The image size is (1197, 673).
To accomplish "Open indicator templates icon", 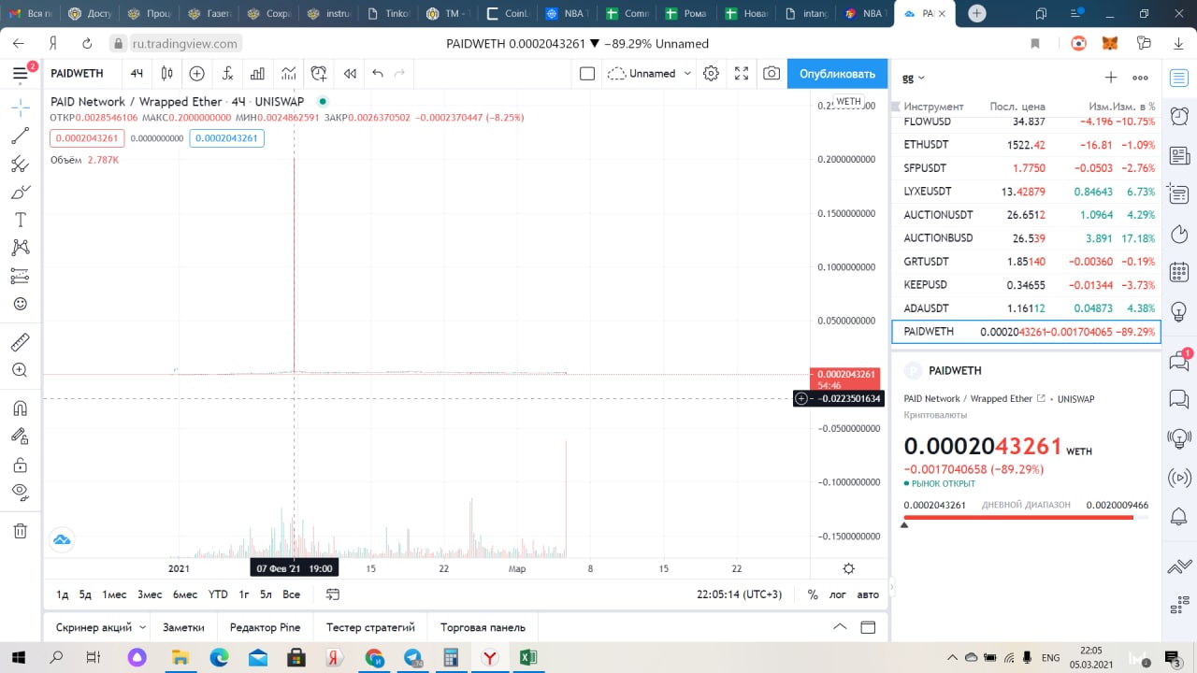I will click(x=289, y=74).
